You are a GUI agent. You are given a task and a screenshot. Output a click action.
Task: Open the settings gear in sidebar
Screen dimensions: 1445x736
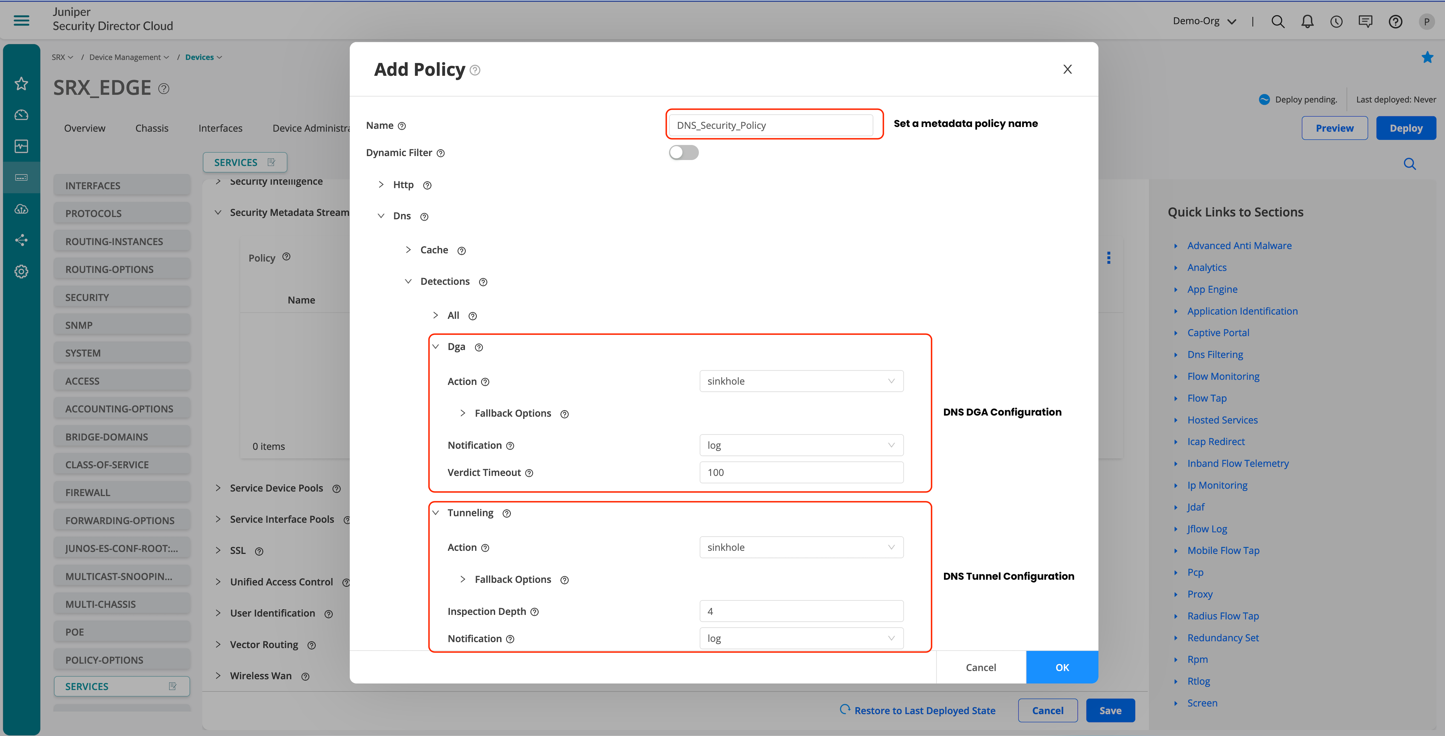[x=21, y=272]
